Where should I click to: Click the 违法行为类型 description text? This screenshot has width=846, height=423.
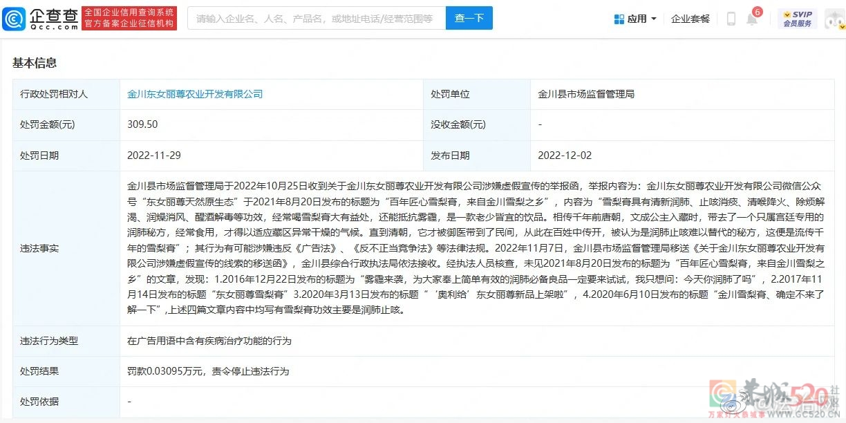pos(209,341)
